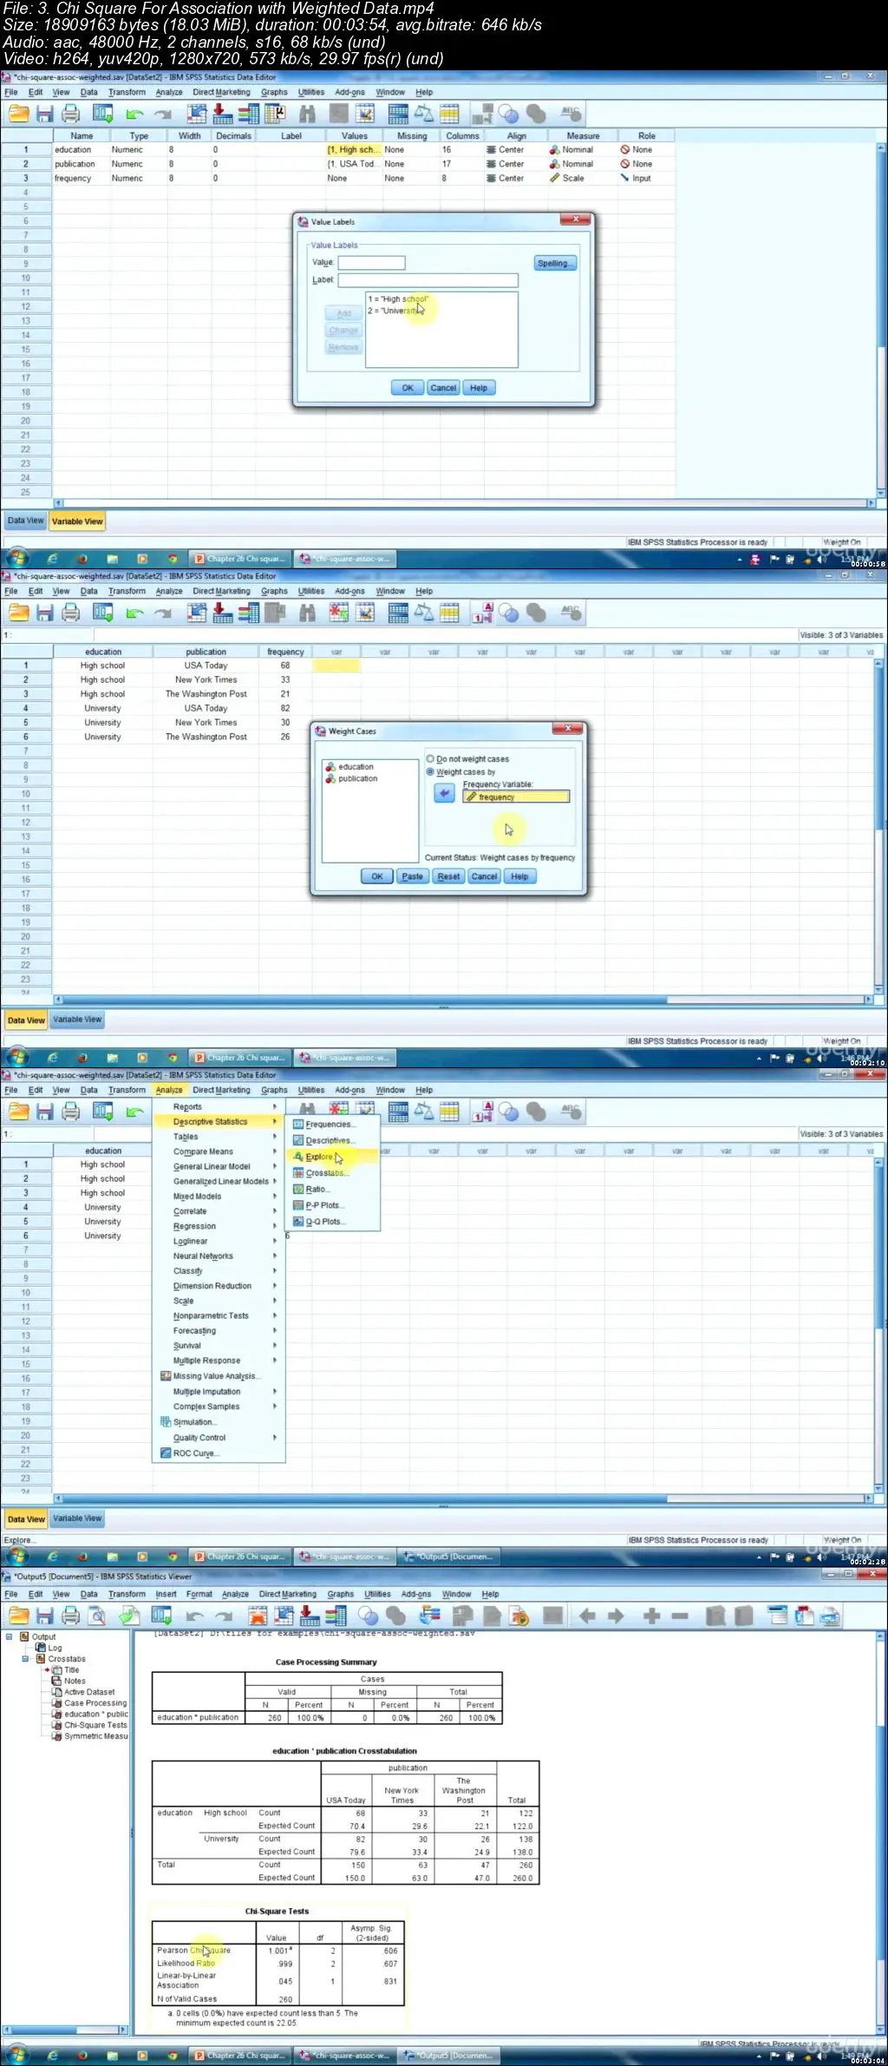The width and height of the screenshot is (888, 2066).
Task: Select 'Weight cases by' radio button
Action: 430,771
